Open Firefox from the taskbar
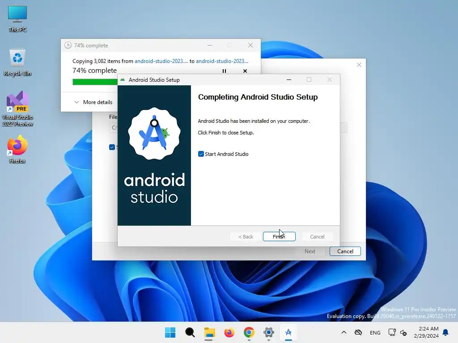 pyautogui.click(x=229, y=332)
